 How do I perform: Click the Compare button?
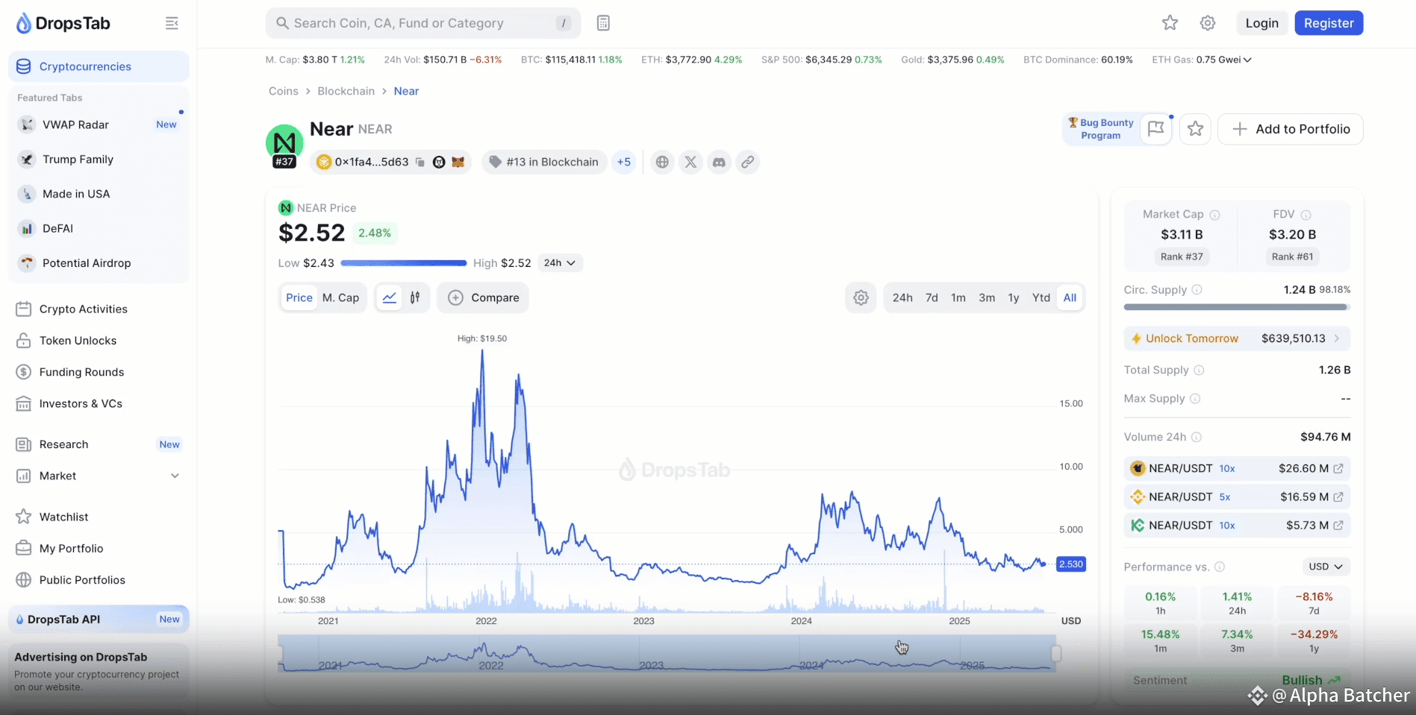click(x=483, y=297)
